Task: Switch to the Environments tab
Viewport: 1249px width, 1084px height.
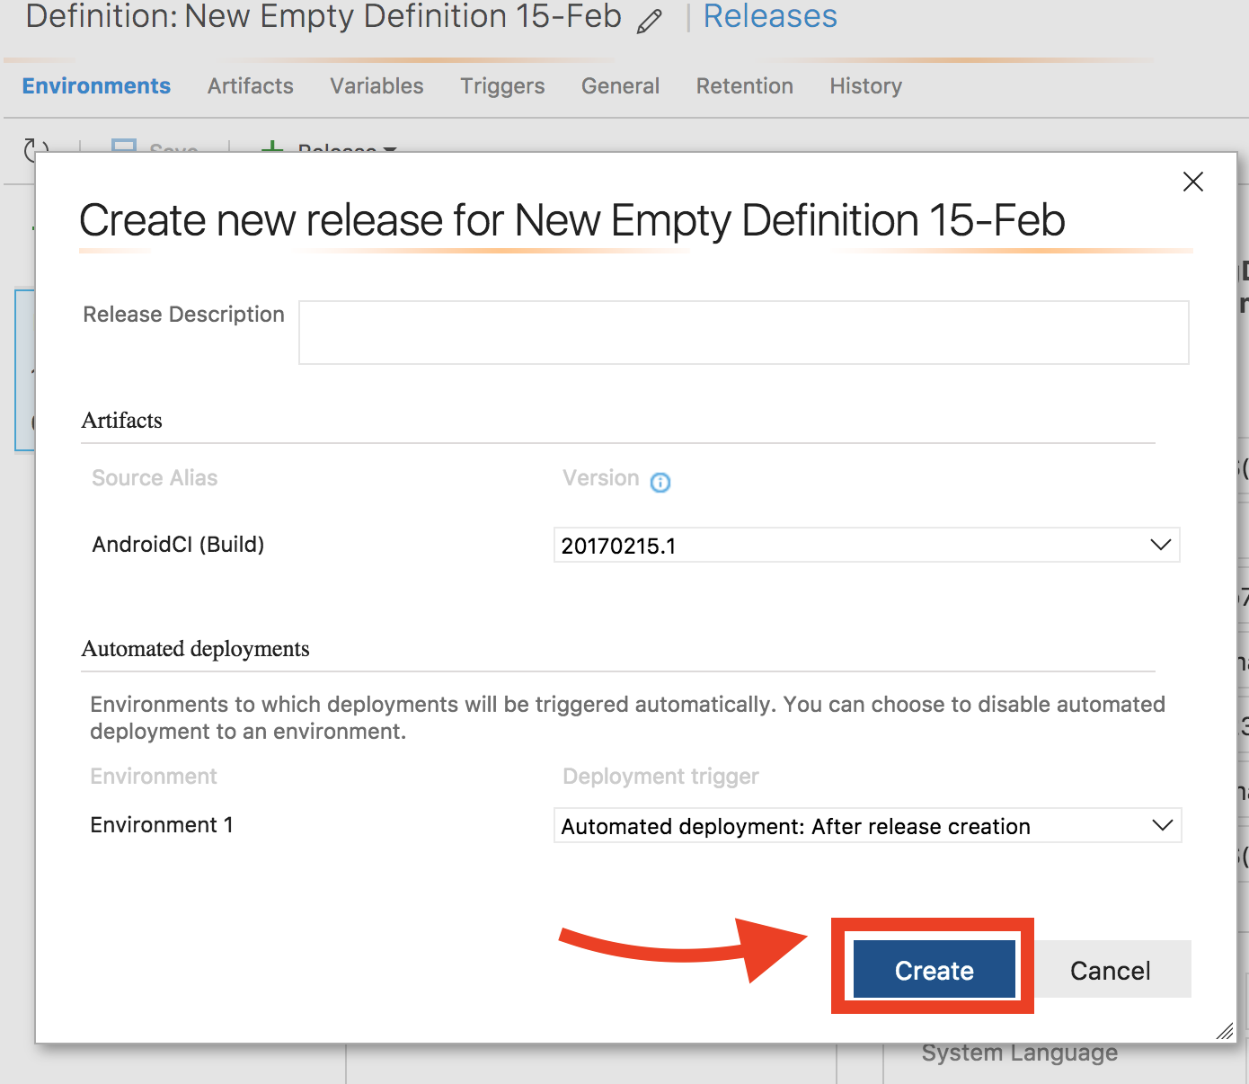Action: 96,86
